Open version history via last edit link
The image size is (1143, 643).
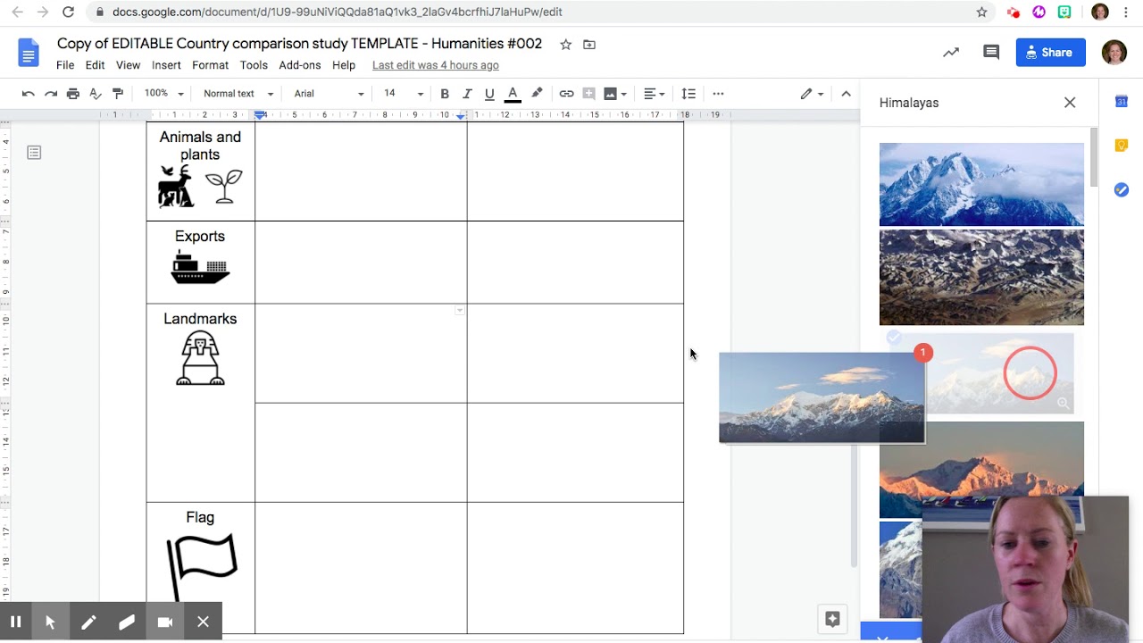[x=435, y=64]
